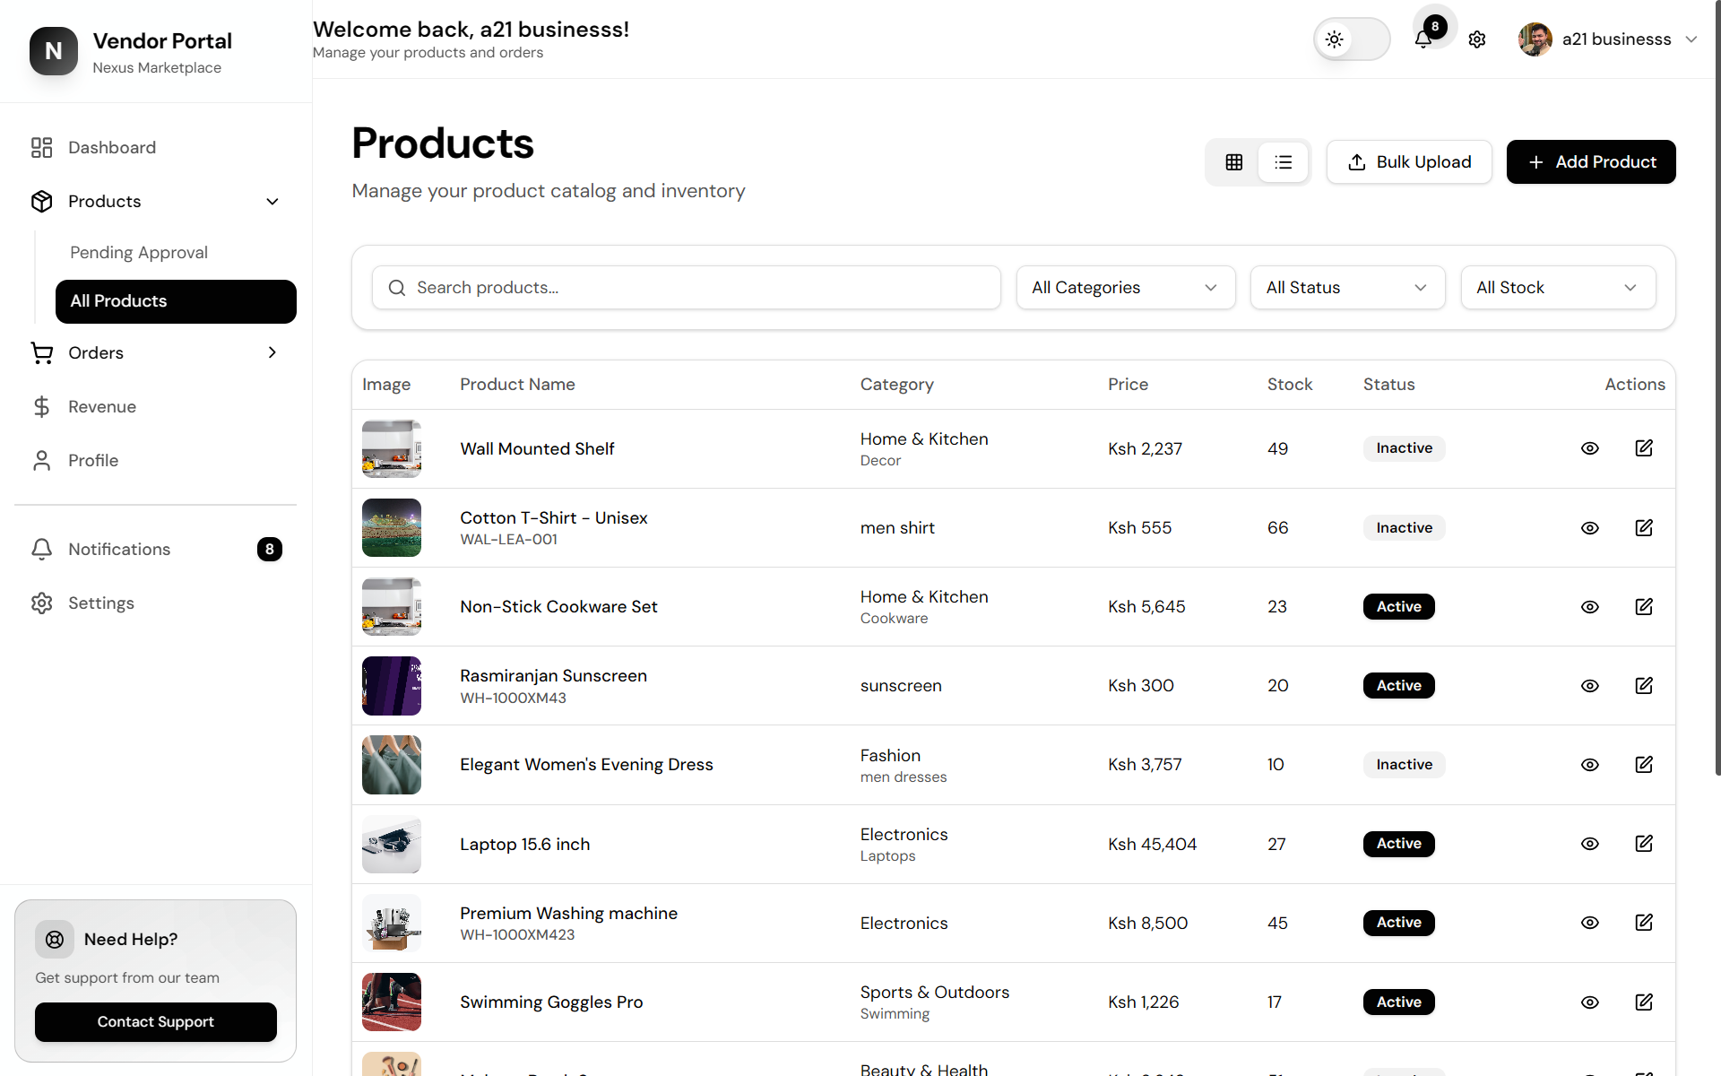The height and width of the screenshot is (1076, 1721).
Task: Open Rasmiranjan Sunscreen product thumbnail
Action: tap(392, 686)
